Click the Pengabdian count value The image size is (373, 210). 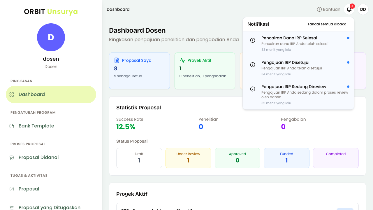tap(283, 127)
